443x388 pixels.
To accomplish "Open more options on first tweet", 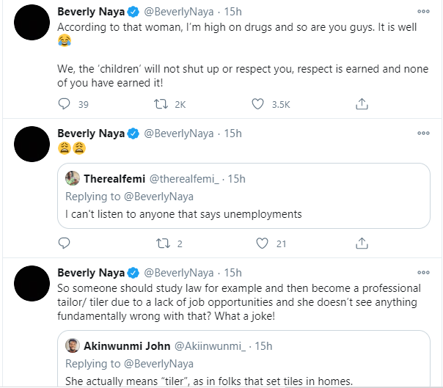I will pyautogui.click(x=423, y=11).
